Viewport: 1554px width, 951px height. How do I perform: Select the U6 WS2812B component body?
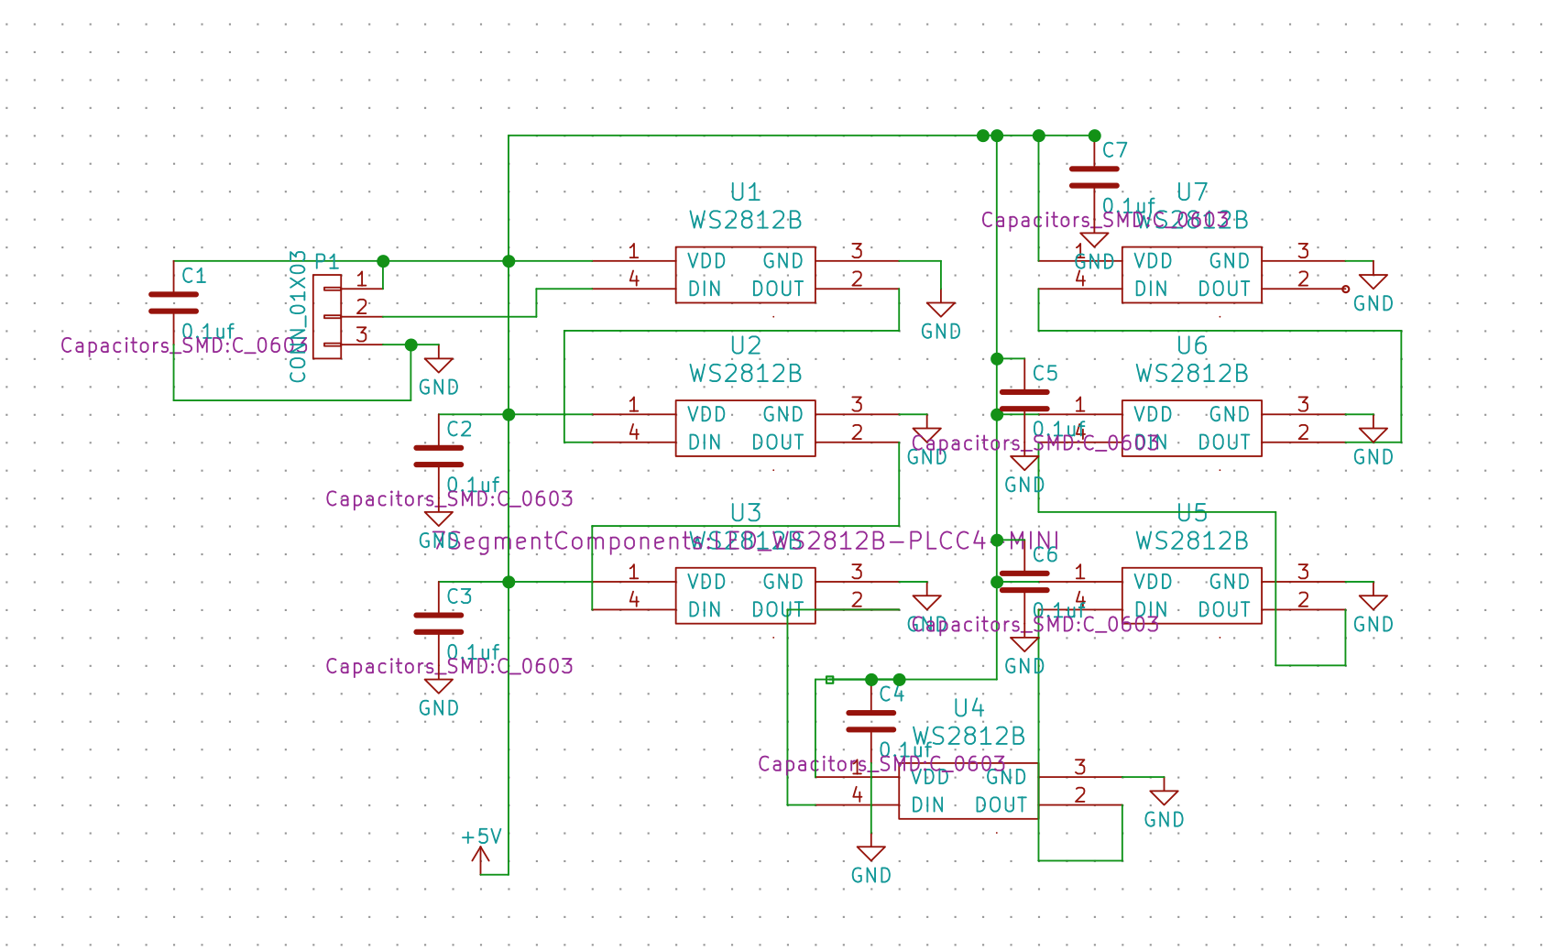tap(1191, 428)
